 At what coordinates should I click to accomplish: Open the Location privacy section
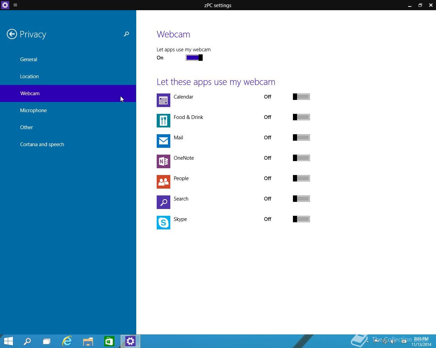68,76
